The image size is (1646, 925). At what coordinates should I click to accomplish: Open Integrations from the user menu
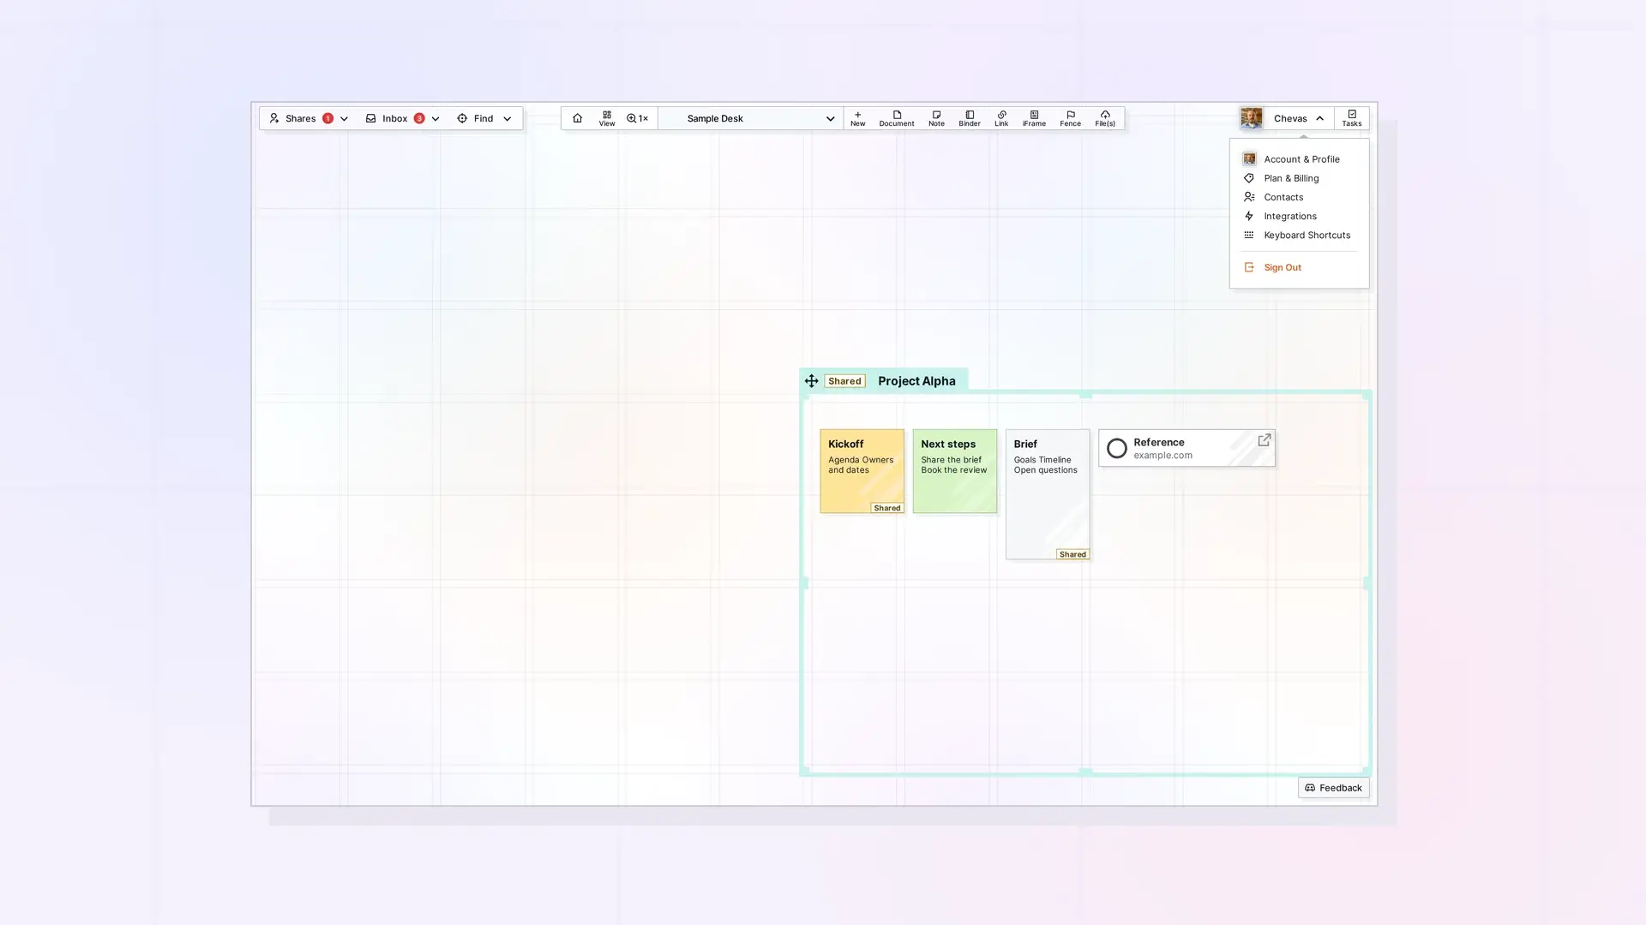[1299, 216]
